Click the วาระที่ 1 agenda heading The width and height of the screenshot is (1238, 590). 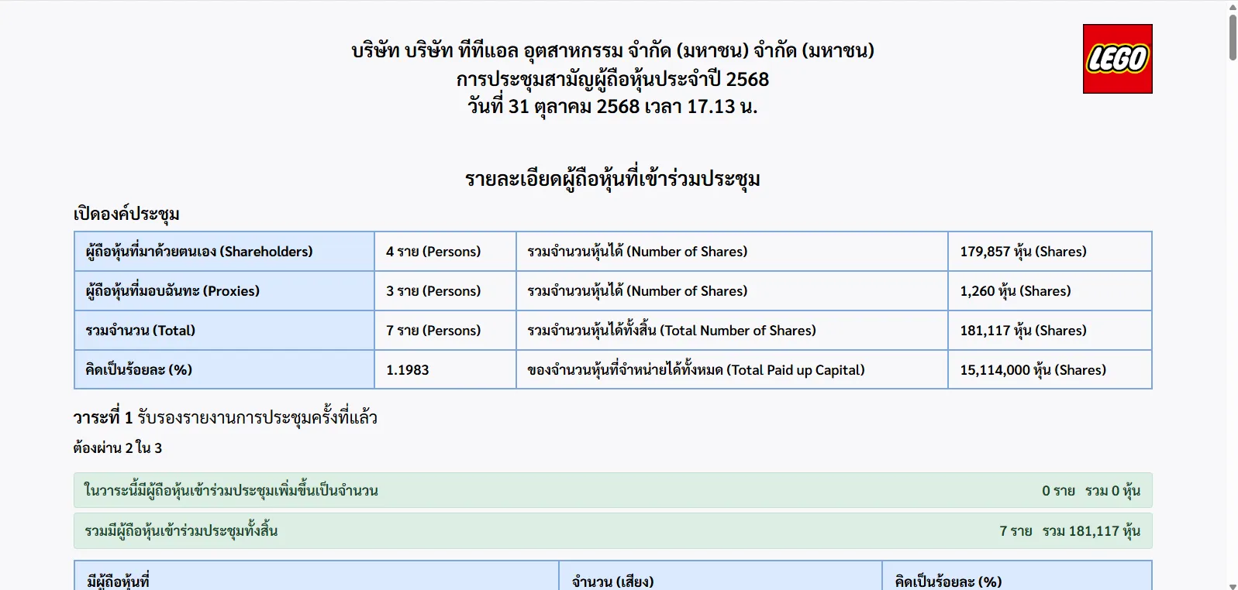(225, 418)
